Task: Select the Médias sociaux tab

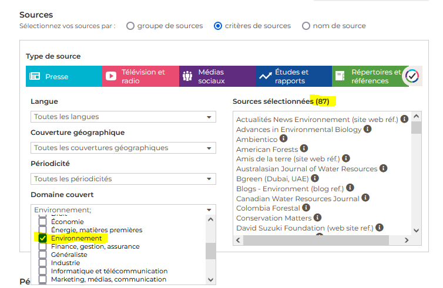Action: pos(217,76)
